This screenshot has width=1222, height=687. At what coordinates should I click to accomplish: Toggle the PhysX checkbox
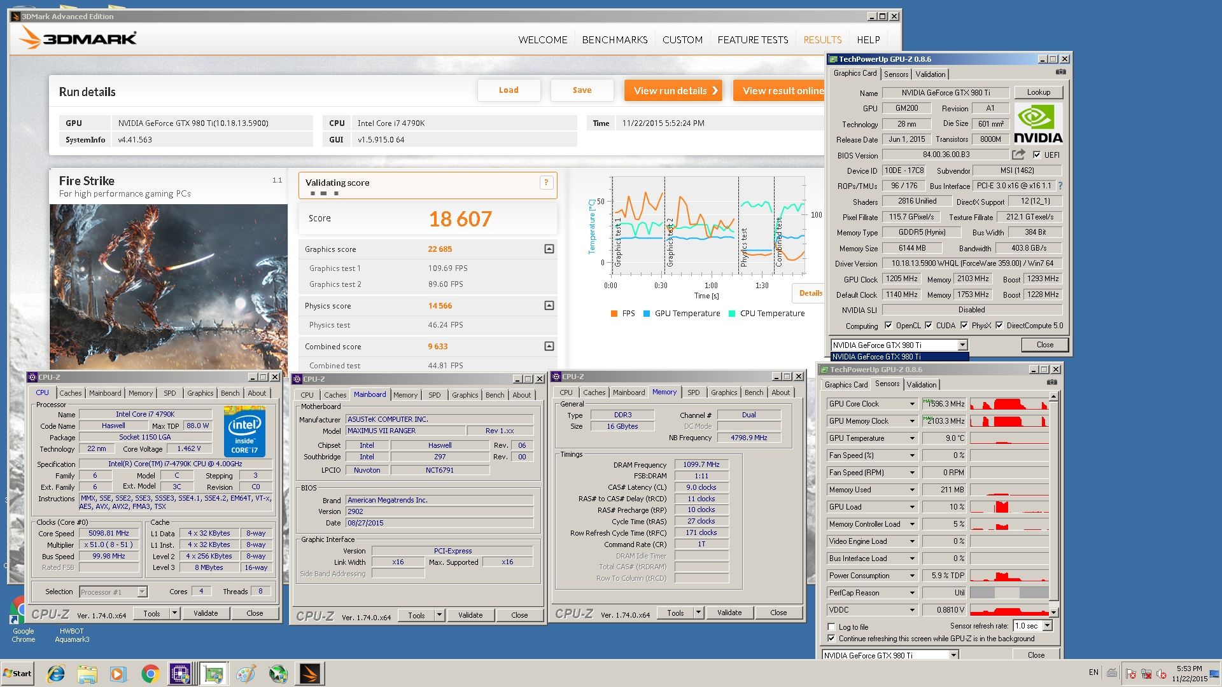[x=964, y=325]
